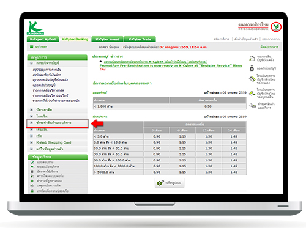
Task: Click the ออกจากระบบ logout link
Action: [x=271, y=39]
